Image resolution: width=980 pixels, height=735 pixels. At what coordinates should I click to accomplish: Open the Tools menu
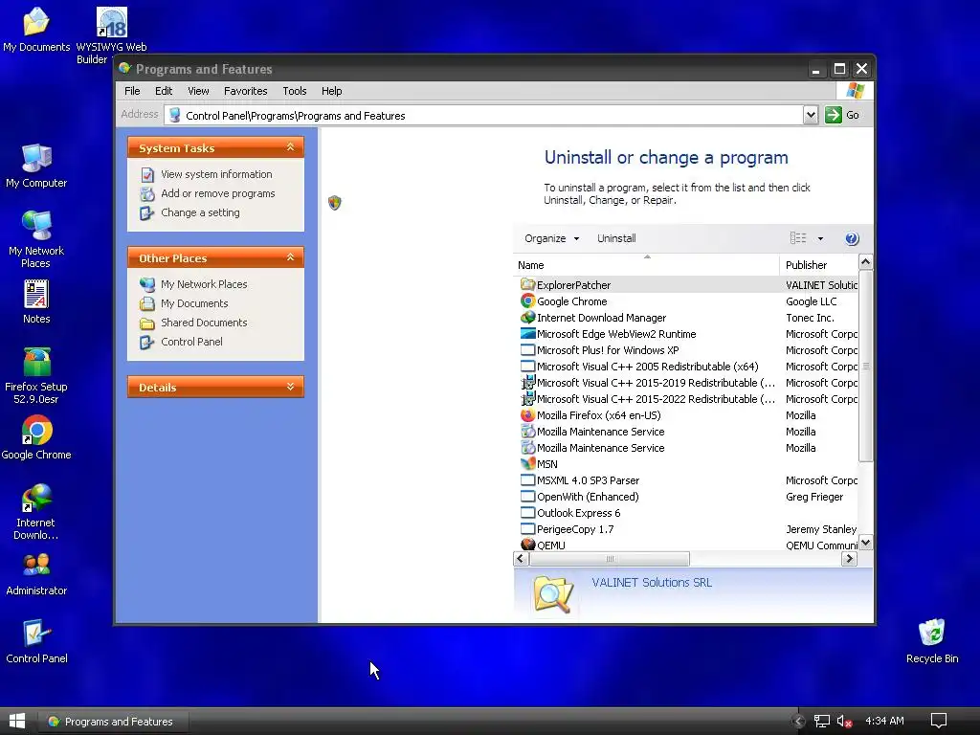tap(295, 91)
